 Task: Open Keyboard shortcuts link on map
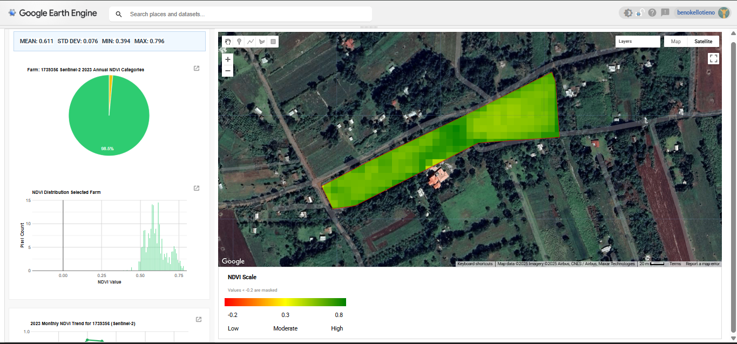coord(475,264)
